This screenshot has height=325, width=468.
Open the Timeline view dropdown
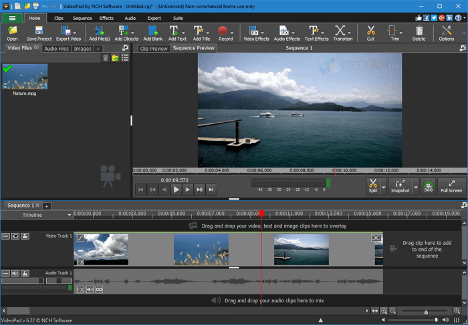click(x=69, y=215)
